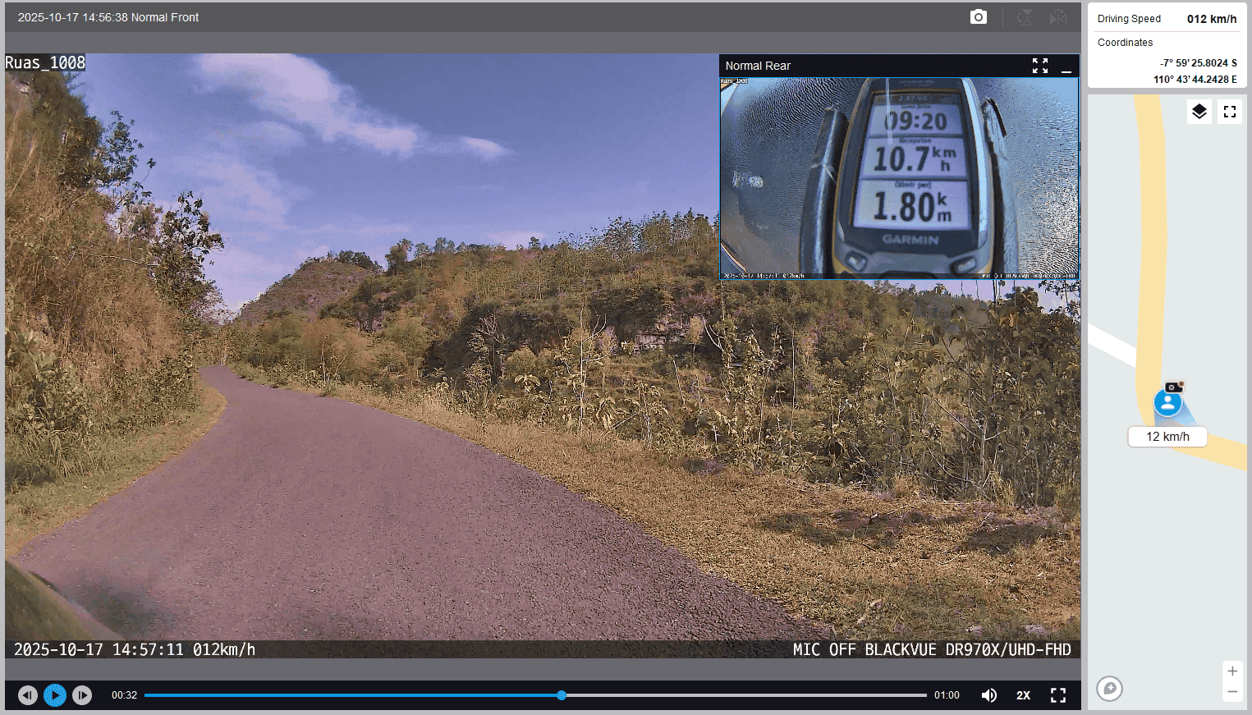Image resolution: width=1252 pixels, height=715 pixels.
Task: Minimize the Normal Rear video panel
Action: coord(1066,66)
